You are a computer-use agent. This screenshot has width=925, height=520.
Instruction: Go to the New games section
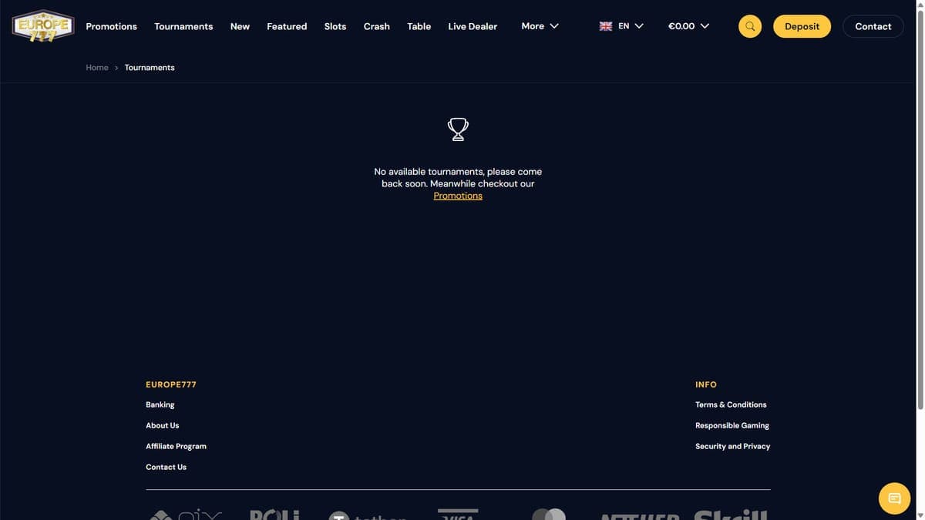coord(240,26)
